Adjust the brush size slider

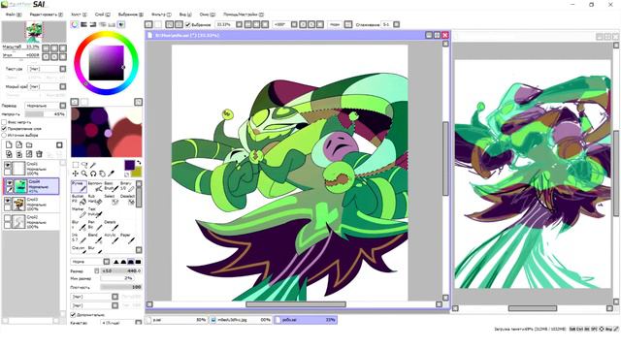(121, 271)
